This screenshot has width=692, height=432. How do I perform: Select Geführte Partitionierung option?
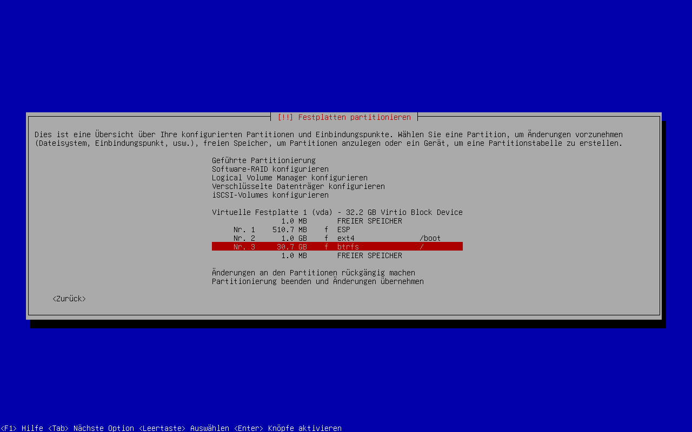263,160
